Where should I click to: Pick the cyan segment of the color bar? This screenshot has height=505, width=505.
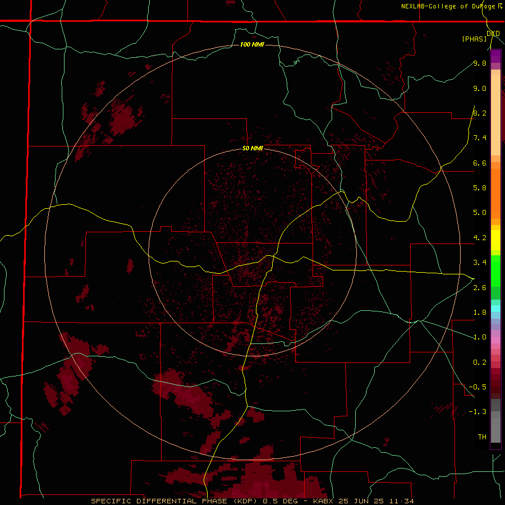click(495, 309)
